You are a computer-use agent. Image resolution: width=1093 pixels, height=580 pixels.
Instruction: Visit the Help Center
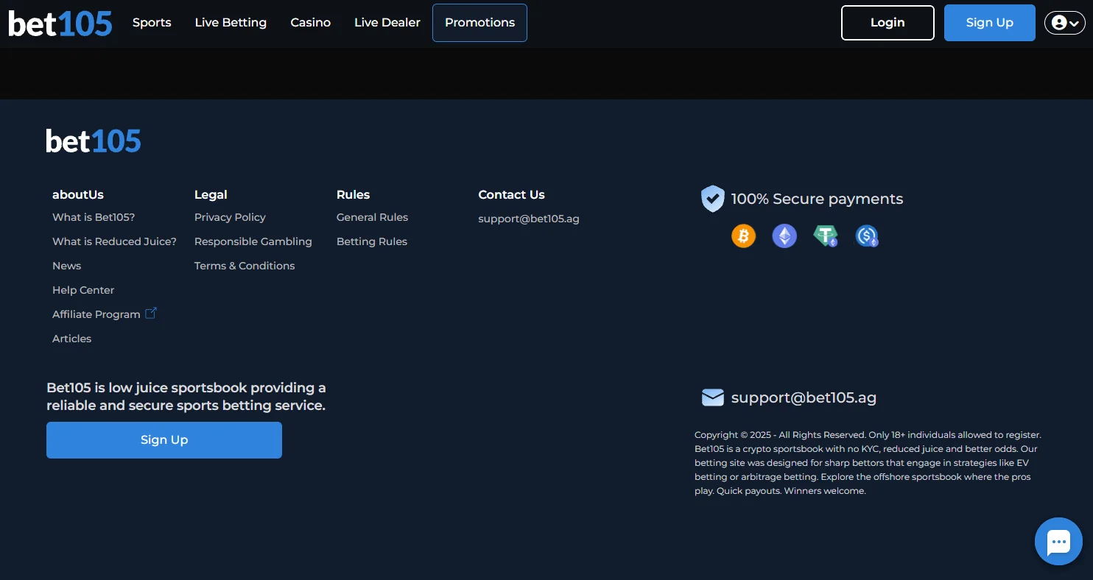[x=83, y=290]
